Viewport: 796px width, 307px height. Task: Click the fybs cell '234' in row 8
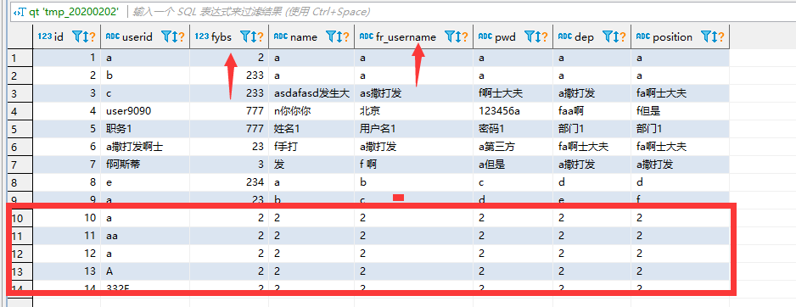[x=229, y=182]
